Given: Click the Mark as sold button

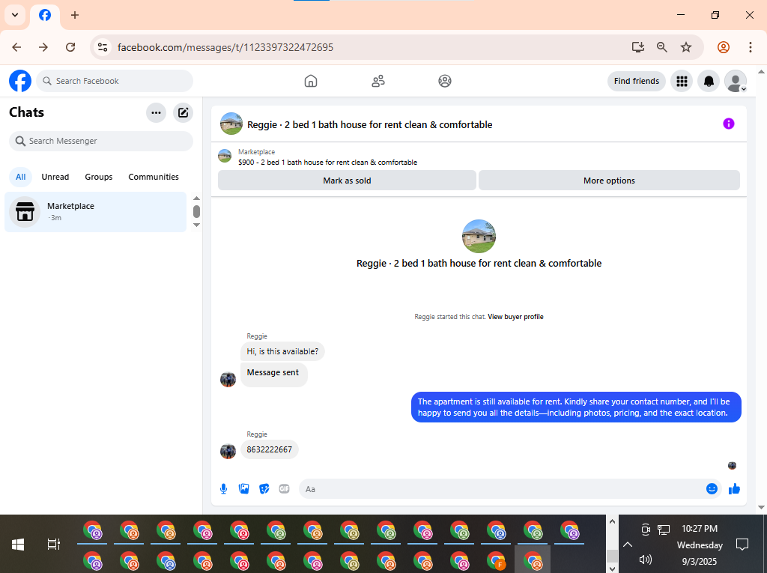Looking at the screenshot, I should coord(347,181).
